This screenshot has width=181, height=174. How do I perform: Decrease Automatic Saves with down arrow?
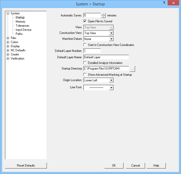pos(103,17)
